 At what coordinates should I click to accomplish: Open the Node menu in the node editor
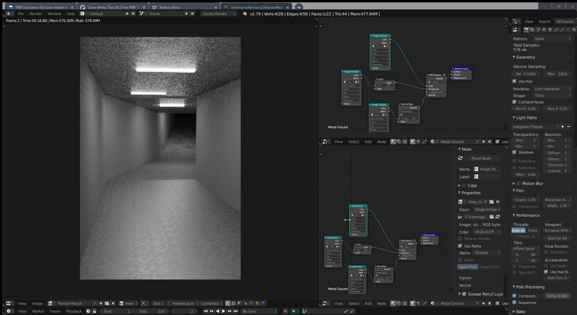click(x=382, y=142)
